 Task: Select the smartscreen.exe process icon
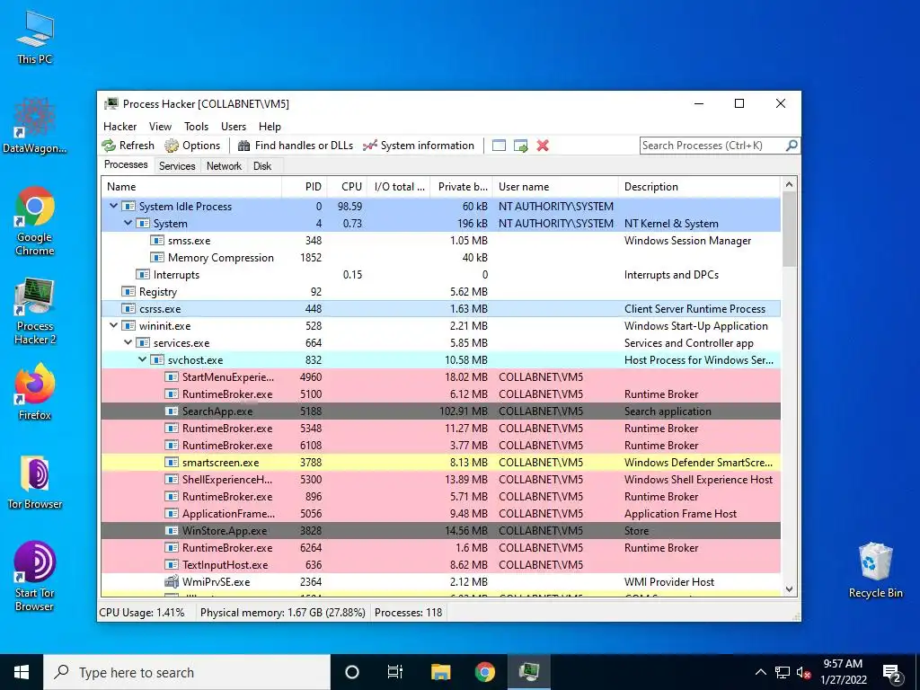click(x=172, y=463)
